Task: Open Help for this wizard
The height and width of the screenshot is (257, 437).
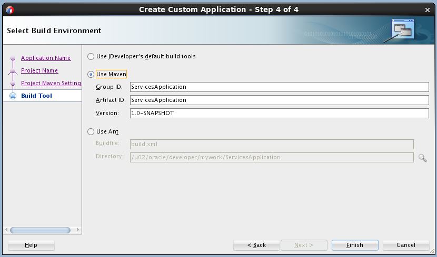Action: tap(31, 245)
